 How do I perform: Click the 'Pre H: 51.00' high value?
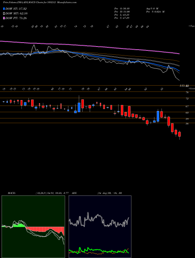(x=122, y=12)
